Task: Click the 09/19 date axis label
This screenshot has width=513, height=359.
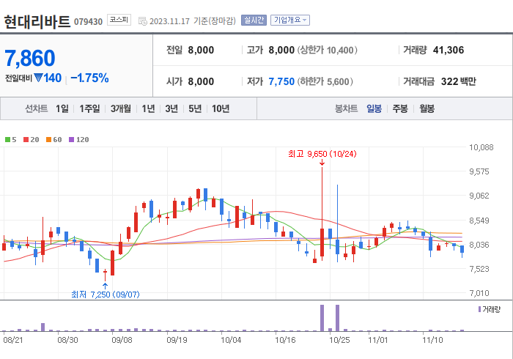Action: [177, 340]
